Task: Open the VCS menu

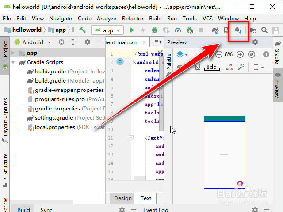Action: tap(207, 19)
